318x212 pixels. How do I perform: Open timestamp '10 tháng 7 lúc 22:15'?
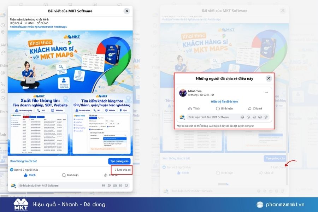pos(199,95)
